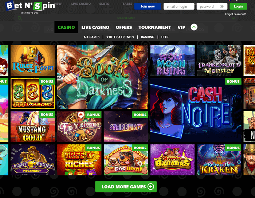
Task: Toggle password visibility eye icon
Action: click(x=221, y=7)
